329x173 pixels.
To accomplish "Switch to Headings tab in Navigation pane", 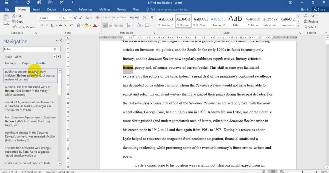I will [x=10, y=63].
